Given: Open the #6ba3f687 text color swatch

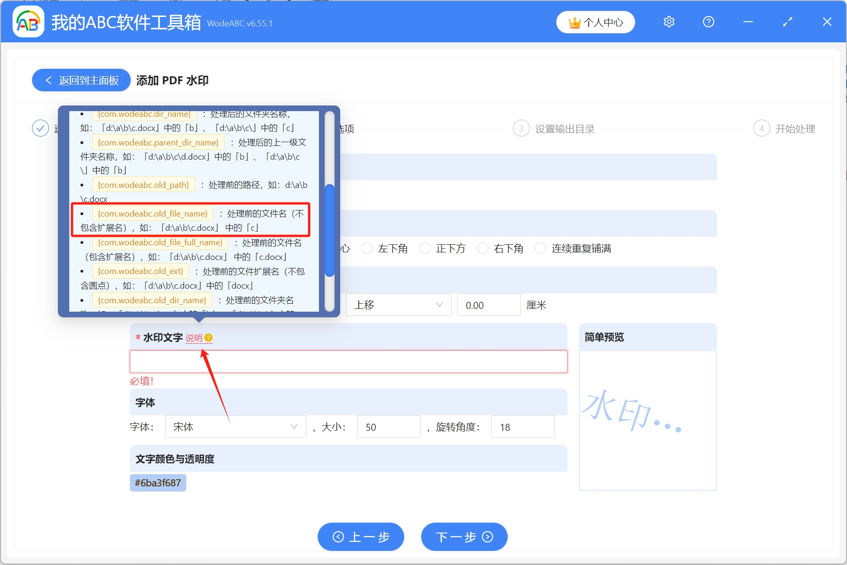Looking at the screenshot, I should click(158, 483).
